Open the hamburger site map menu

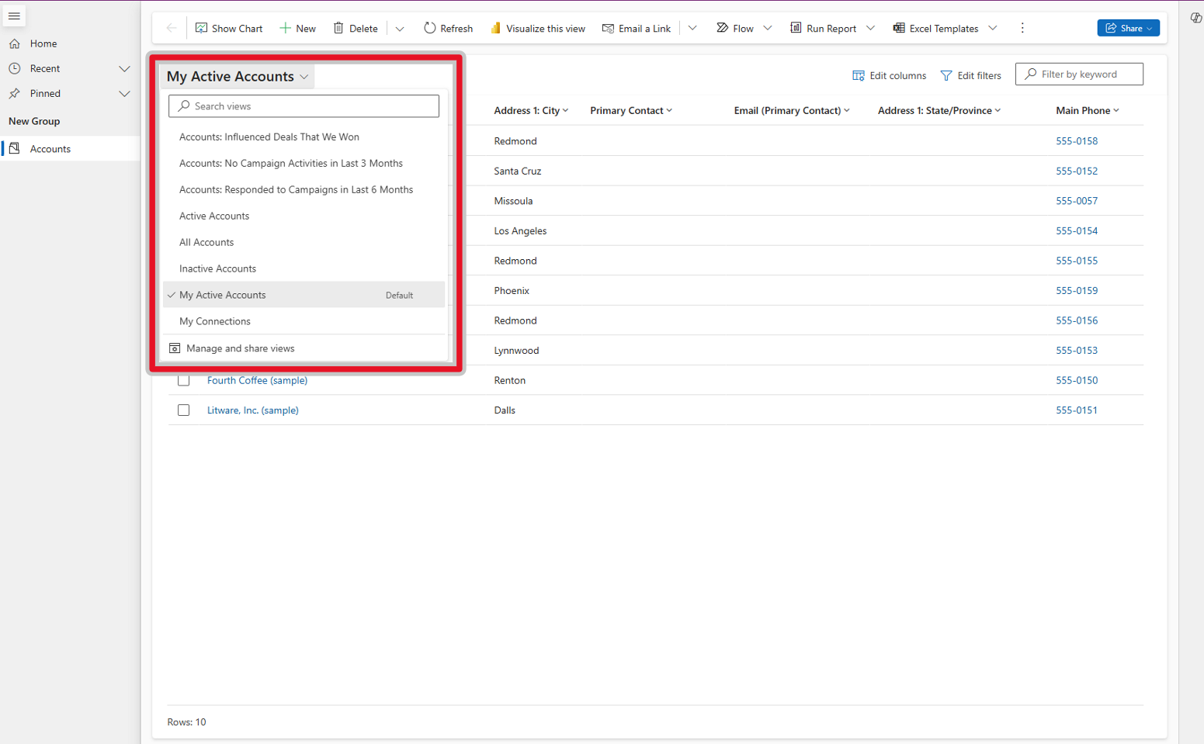coord(14,16)
